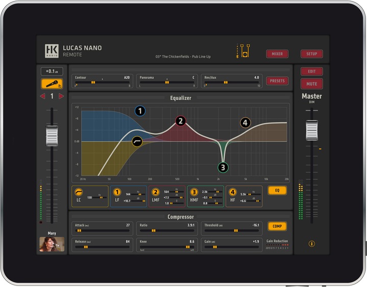Click the LMF +7.3 dB gain slider
The height and width of the screenshot is (287, 367).
(177, 197)
